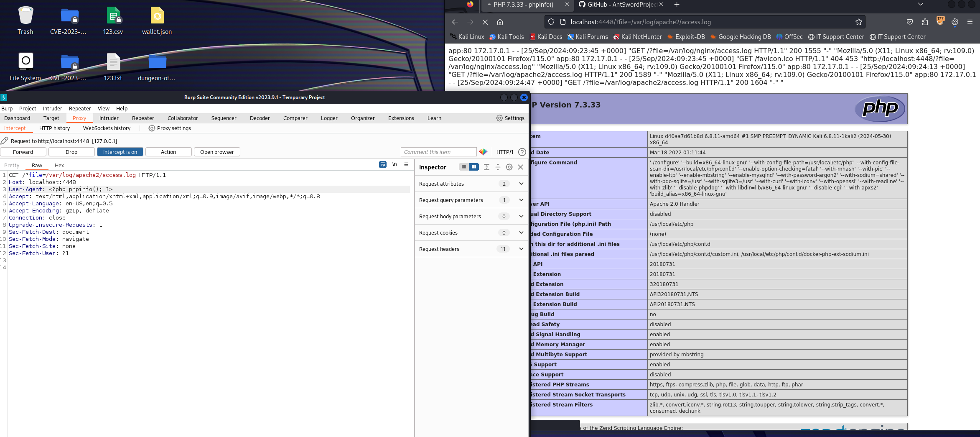This screenshot has width=980, height=437.
Task: Open 123.txt desktop file
Action: (113, 67)
